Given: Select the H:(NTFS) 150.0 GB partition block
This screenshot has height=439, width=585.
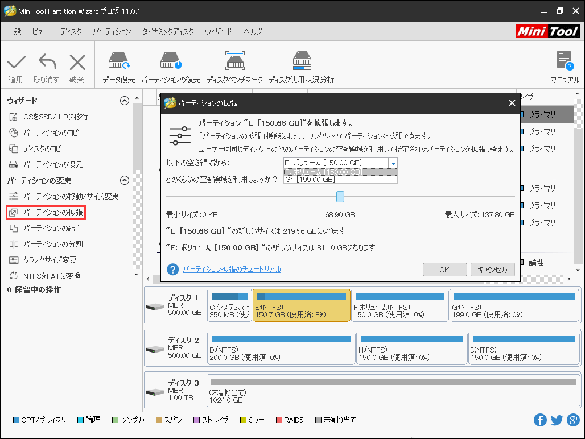Looking at the screenshot, I should (412, 348).
